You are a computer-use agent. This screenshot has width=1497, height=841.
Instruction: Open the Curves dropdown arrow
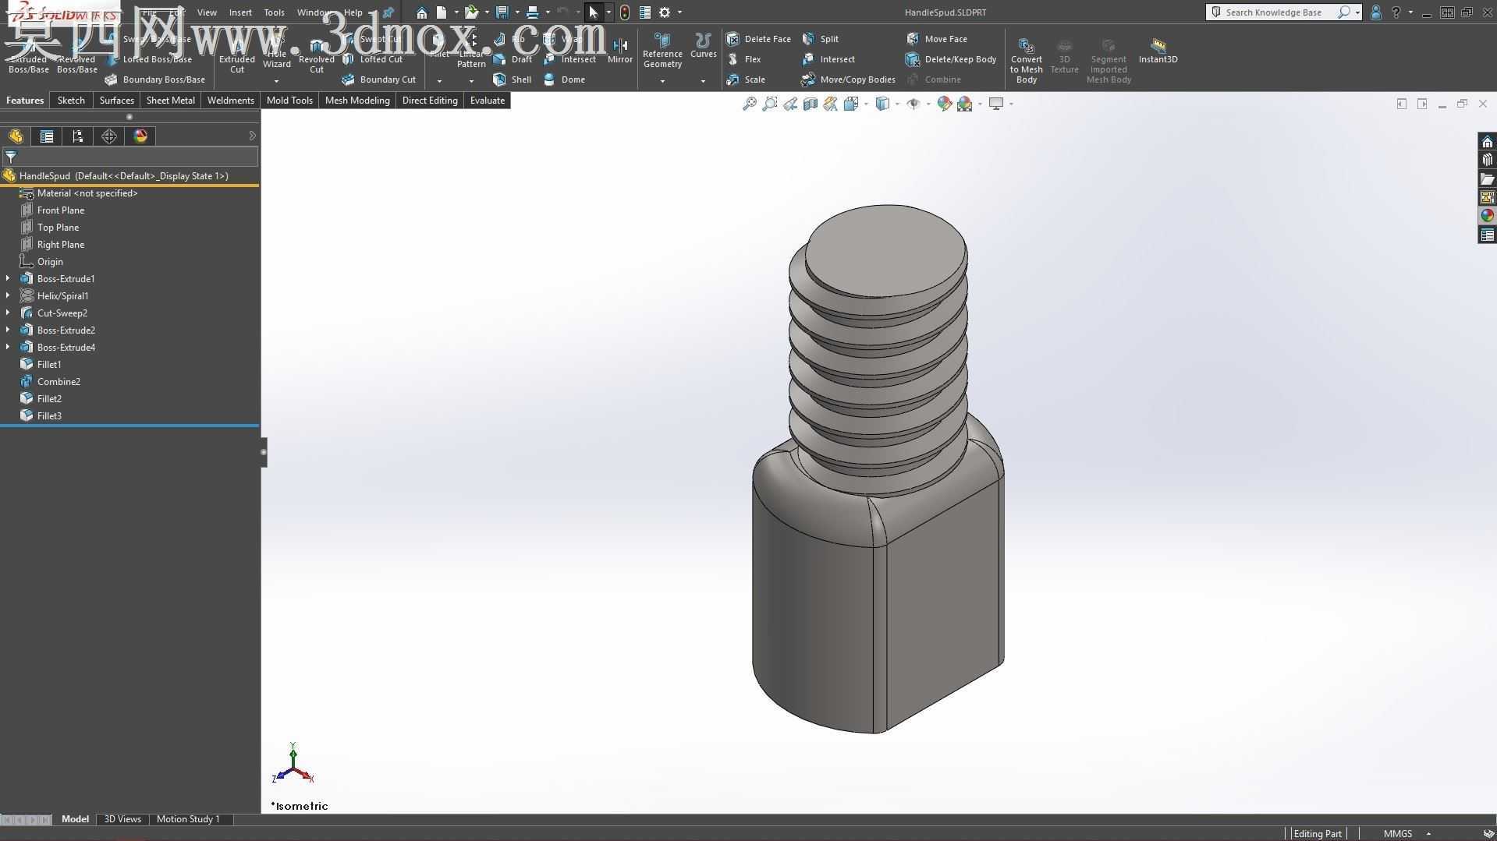point(703,81)
